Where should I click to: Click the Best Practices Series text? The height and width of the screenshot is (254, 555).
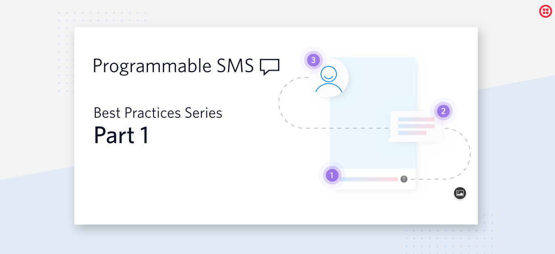click(x=158, y=113)
